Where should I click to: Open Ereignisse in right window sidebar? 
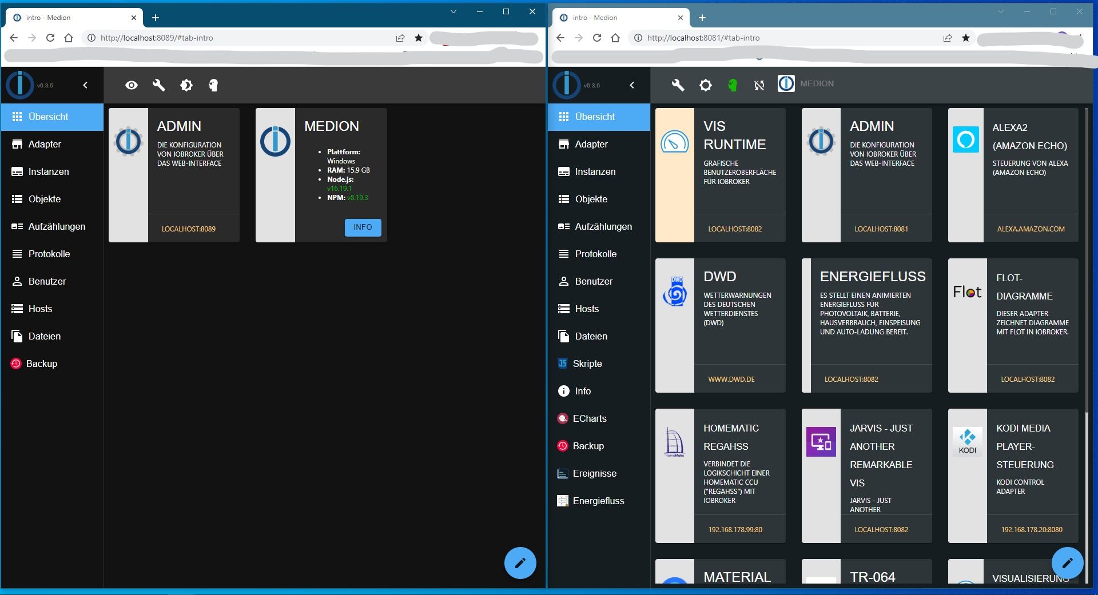[599, 473]
